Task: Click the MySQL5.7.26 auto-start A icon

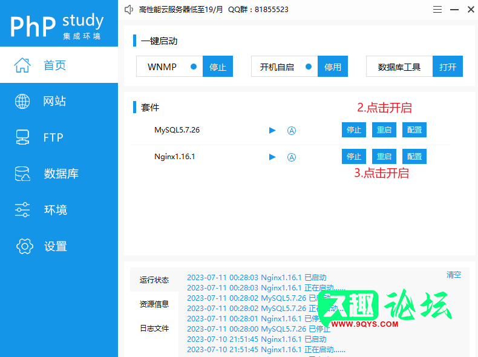Action: point(292,131)
